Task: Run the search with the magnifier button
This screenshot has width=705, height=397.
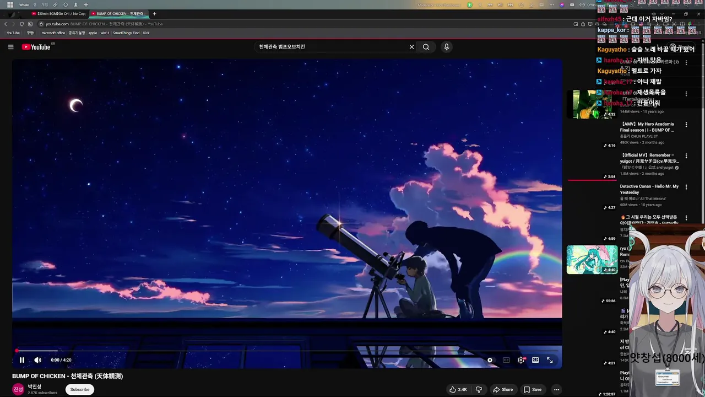Action: 426,47
